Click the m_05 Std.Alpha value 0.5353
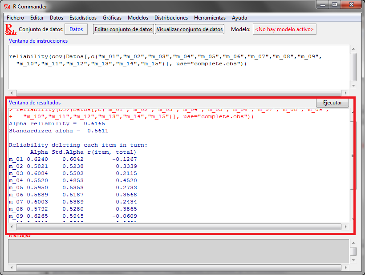 [x=73, y=187]
